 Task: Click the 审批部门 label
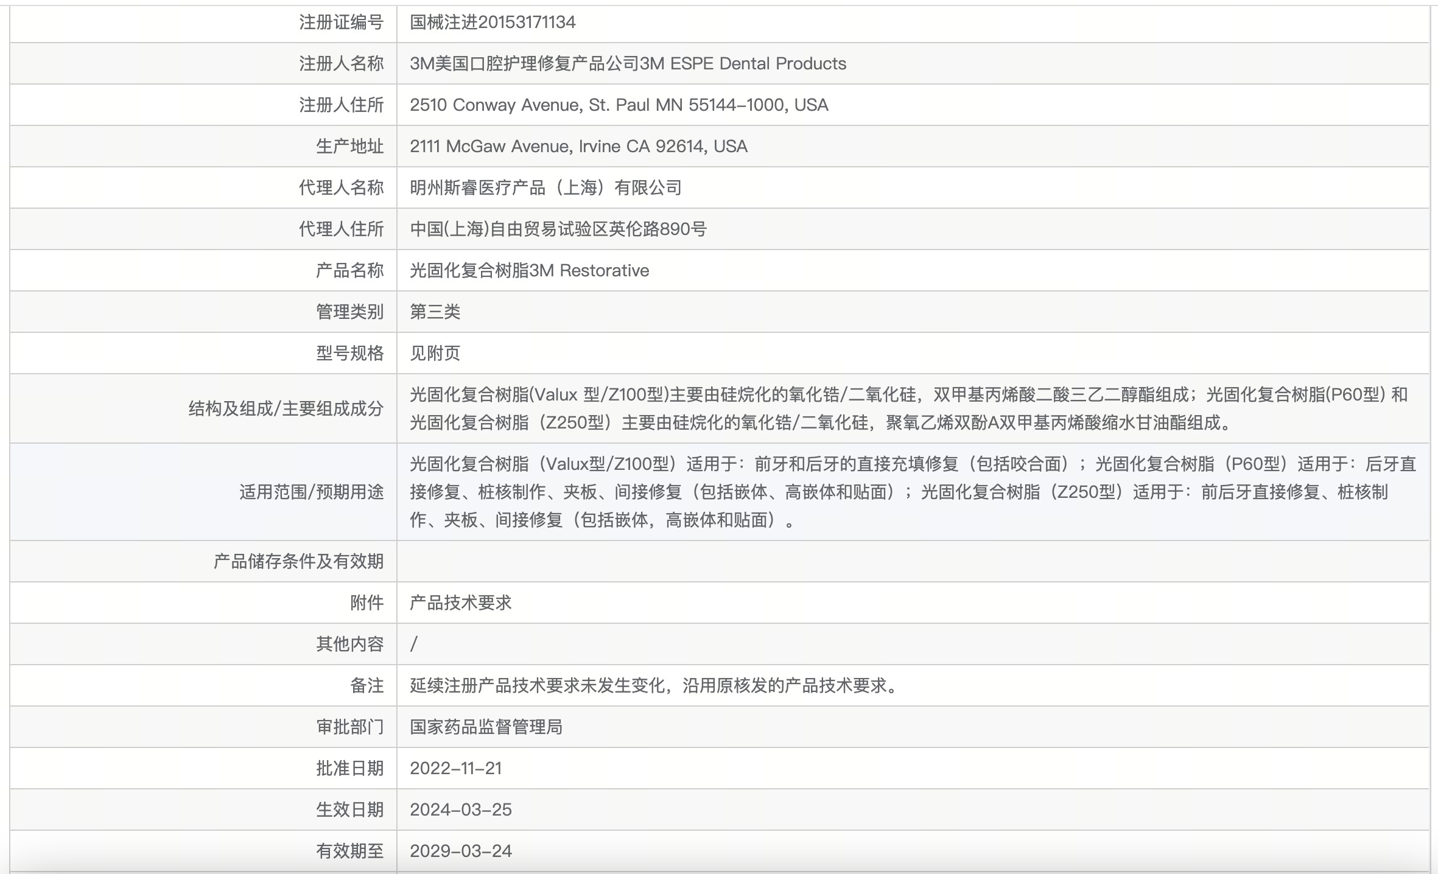point(350,727)
